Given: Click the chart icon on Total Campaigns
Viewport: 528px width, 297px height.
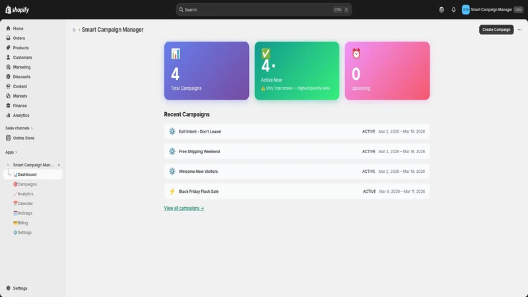Looking at the screenshot, I should [x=176, y=53].
